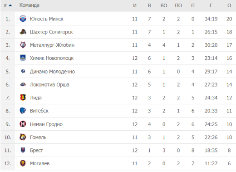236x172 pixels.
Task: Click the Лида shield logo
Action: pos(23,98)
